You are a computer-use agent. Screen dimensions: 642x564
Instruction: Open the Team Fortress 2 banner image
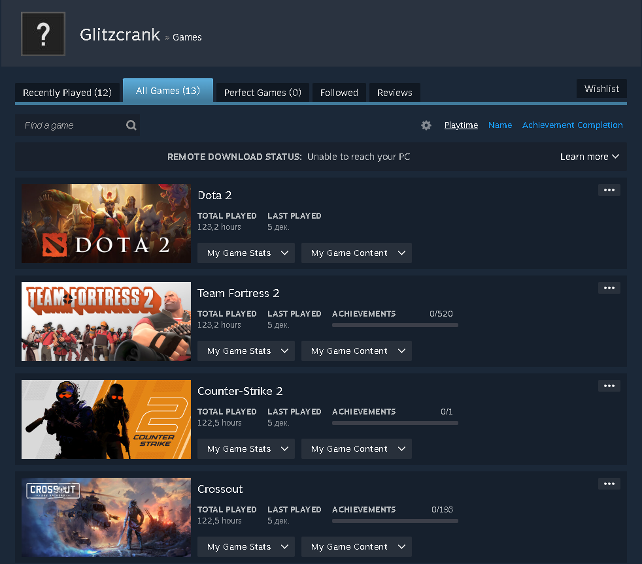tap(106, 322)
